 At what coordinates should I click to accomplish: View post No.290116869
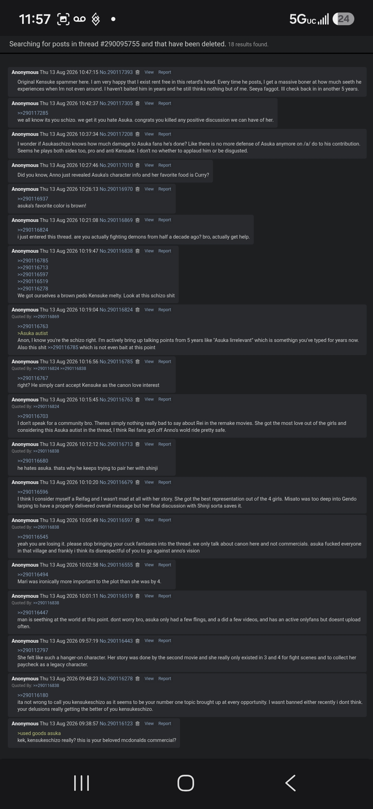pyautogui.click(x=149, y=220)
